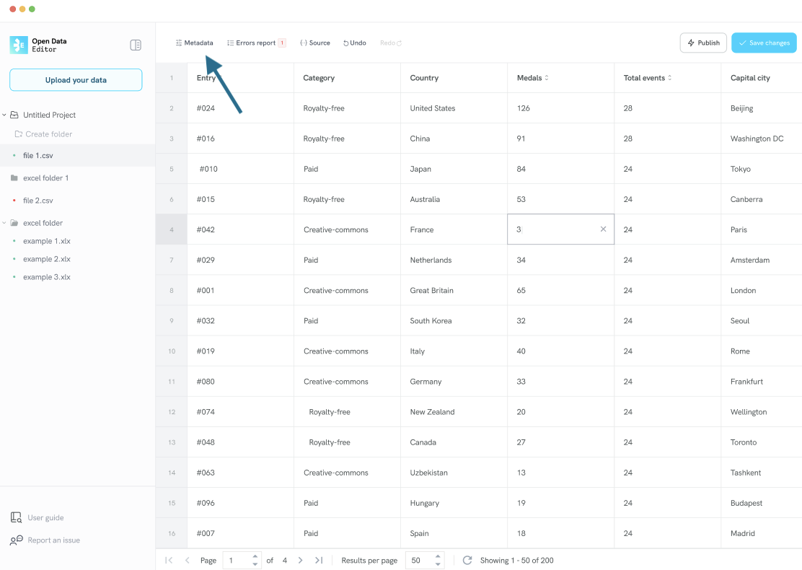Publish the dataset
The width and height of the screenshot is (802, 570).
point(703,43)
